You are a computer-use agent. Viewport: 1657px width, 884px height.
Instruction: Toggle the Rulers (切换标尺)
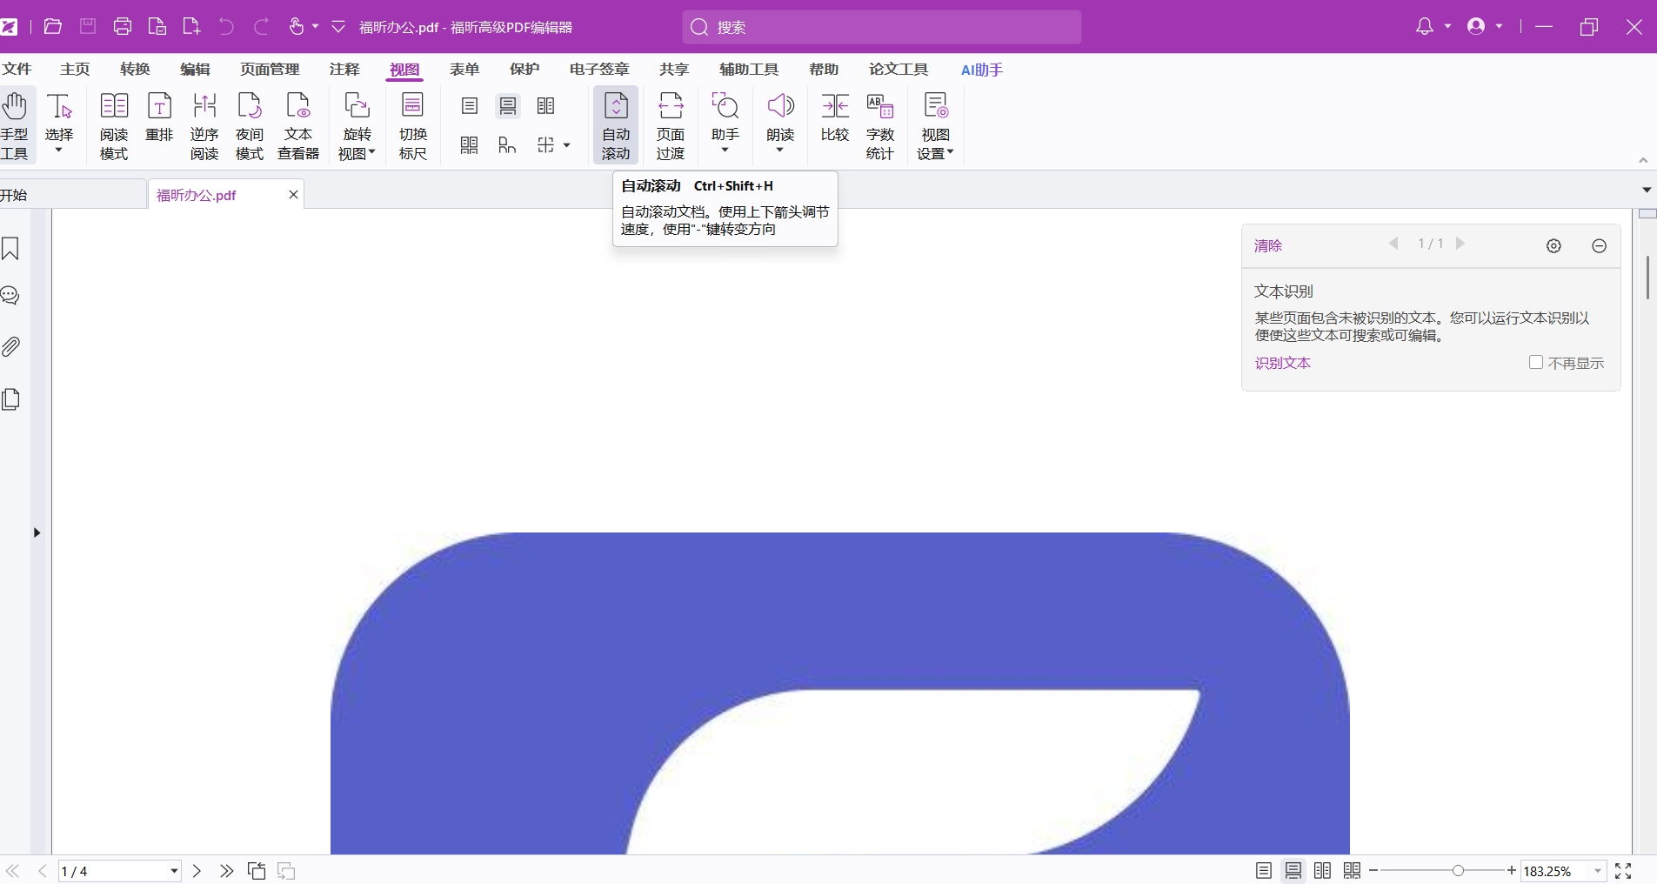coord(413,126)
